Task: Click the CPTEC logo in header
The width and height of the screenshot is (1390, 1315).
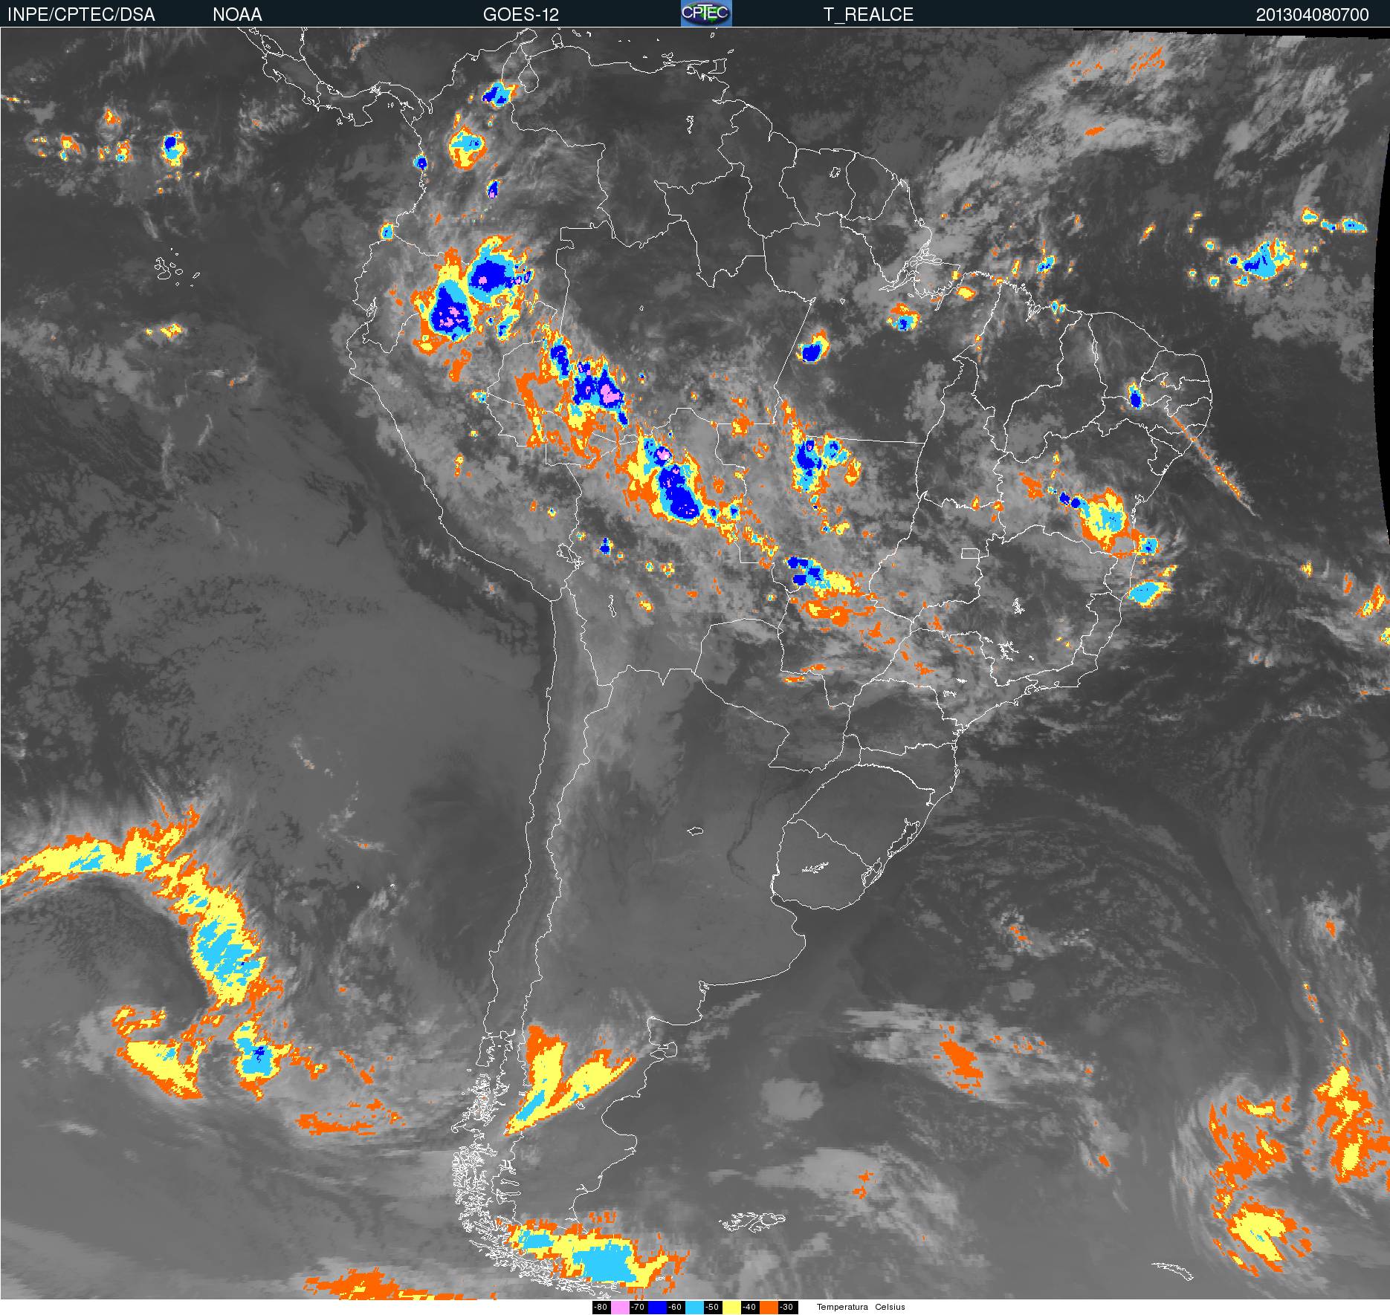Action: point(706,13)
